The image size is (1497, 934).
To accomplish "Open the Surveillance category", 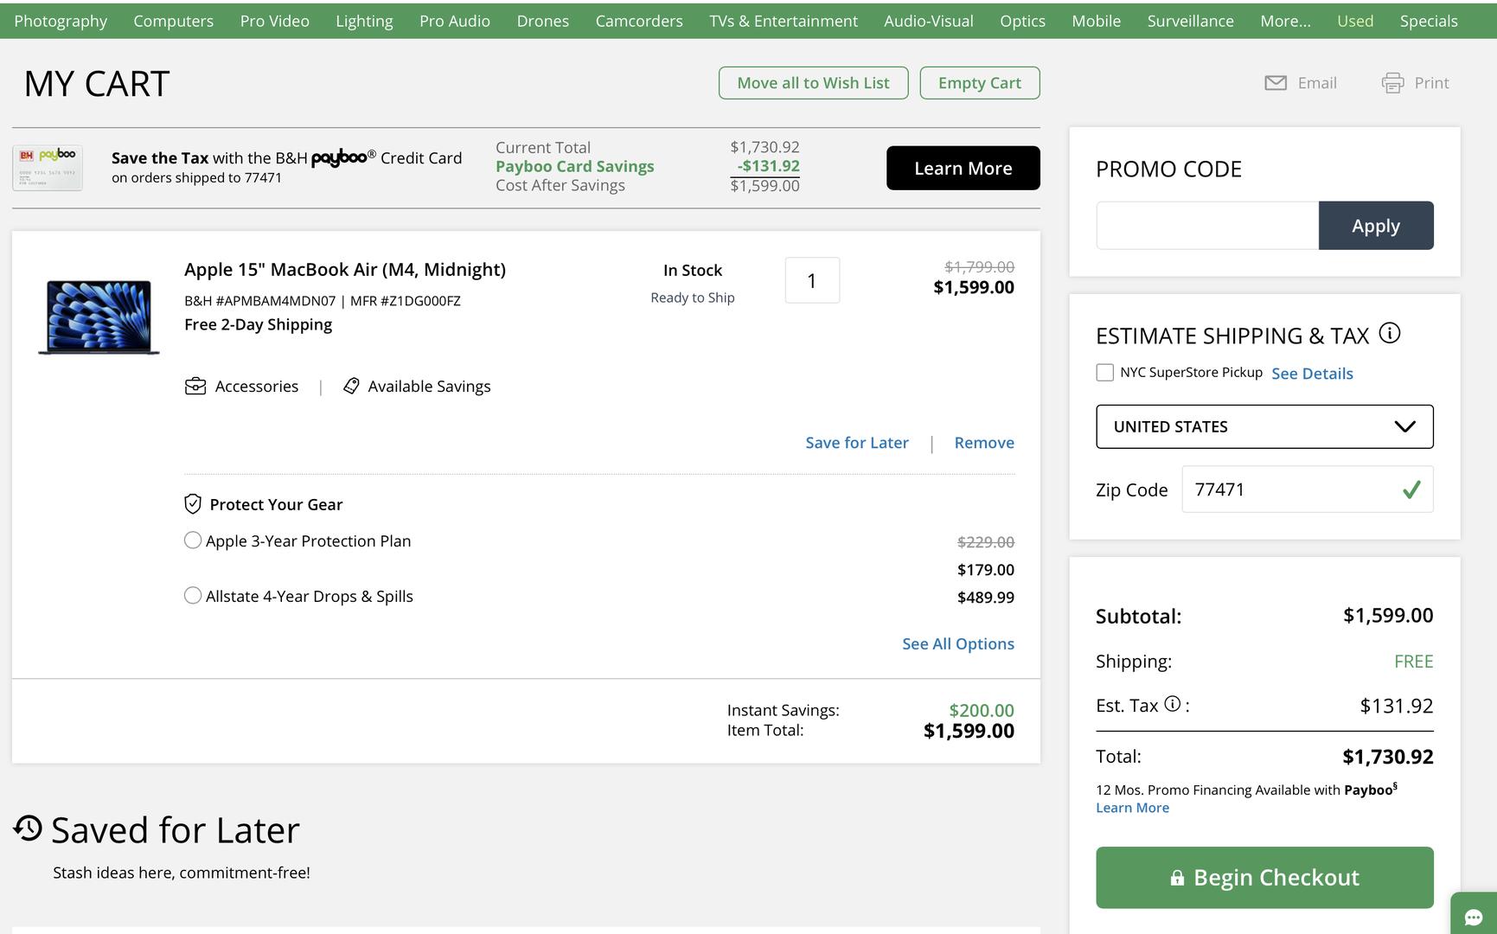I will pos(1190,21).
